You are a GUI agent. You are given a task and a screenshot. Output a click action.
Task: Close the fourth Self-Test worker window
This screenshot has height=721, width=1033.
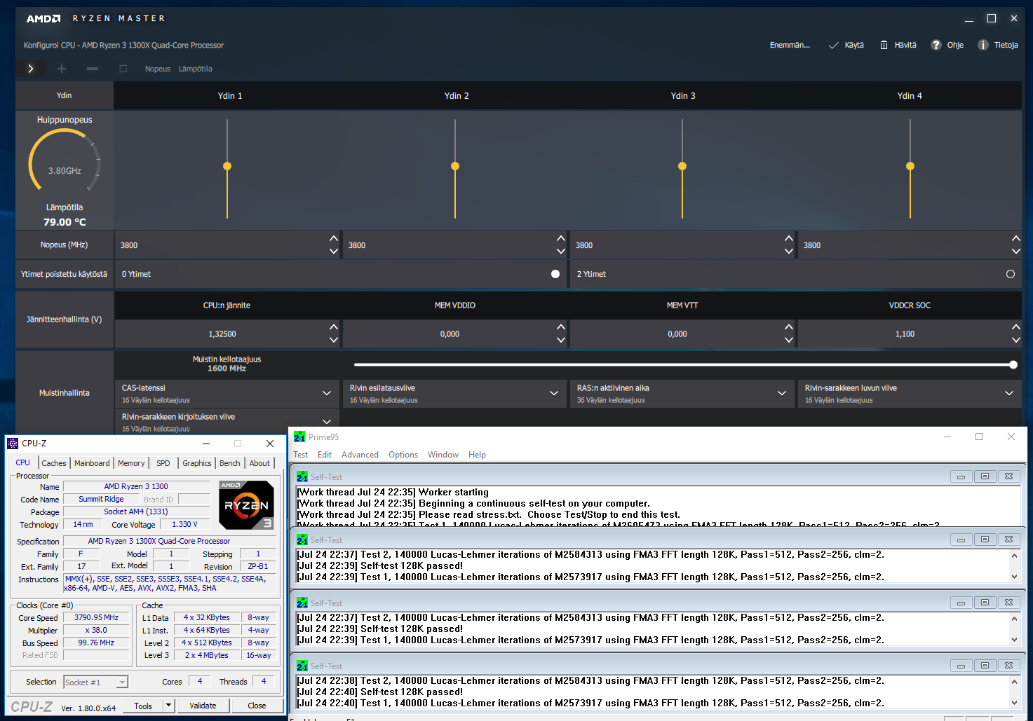point(1008,666)
